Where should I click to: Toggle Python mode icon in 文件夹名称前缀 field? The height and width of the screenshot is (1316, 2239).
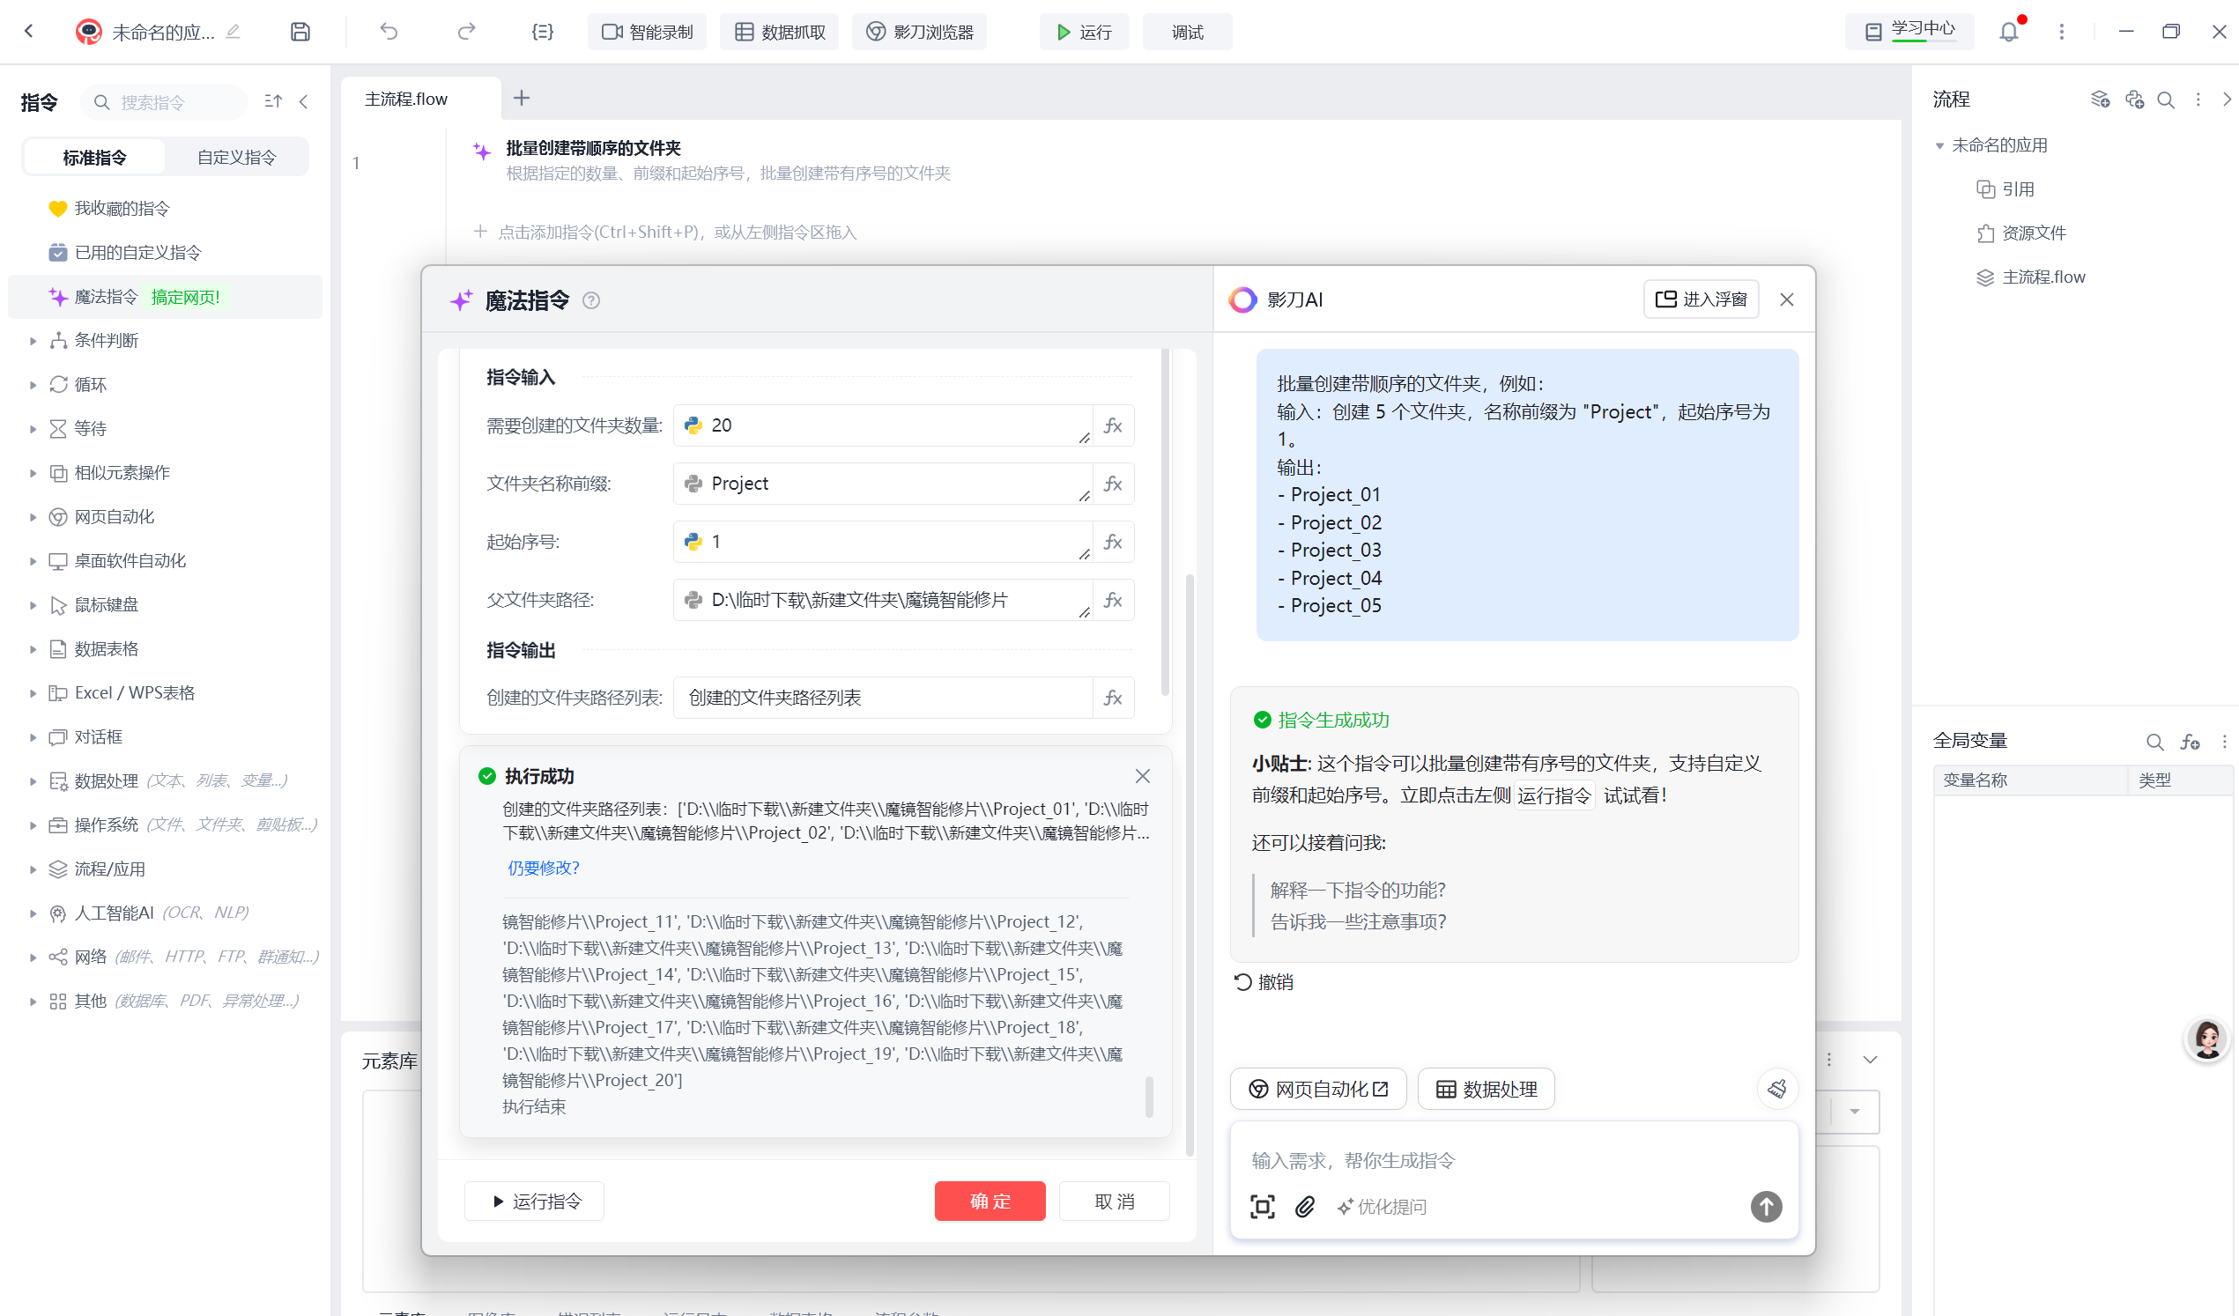coord(693,483)
